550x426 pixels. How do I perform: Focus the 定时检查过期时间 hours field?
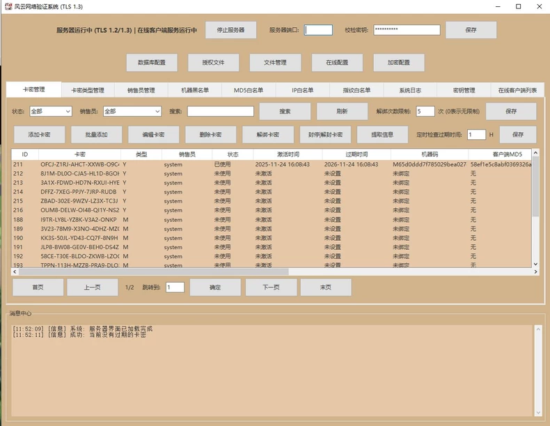point(476,134)
